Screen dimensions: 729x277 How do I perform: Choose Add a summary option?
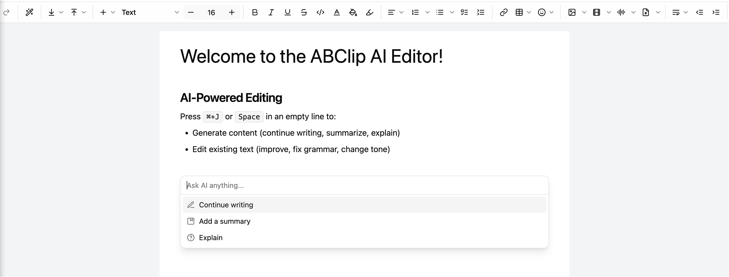coord(224,221)
